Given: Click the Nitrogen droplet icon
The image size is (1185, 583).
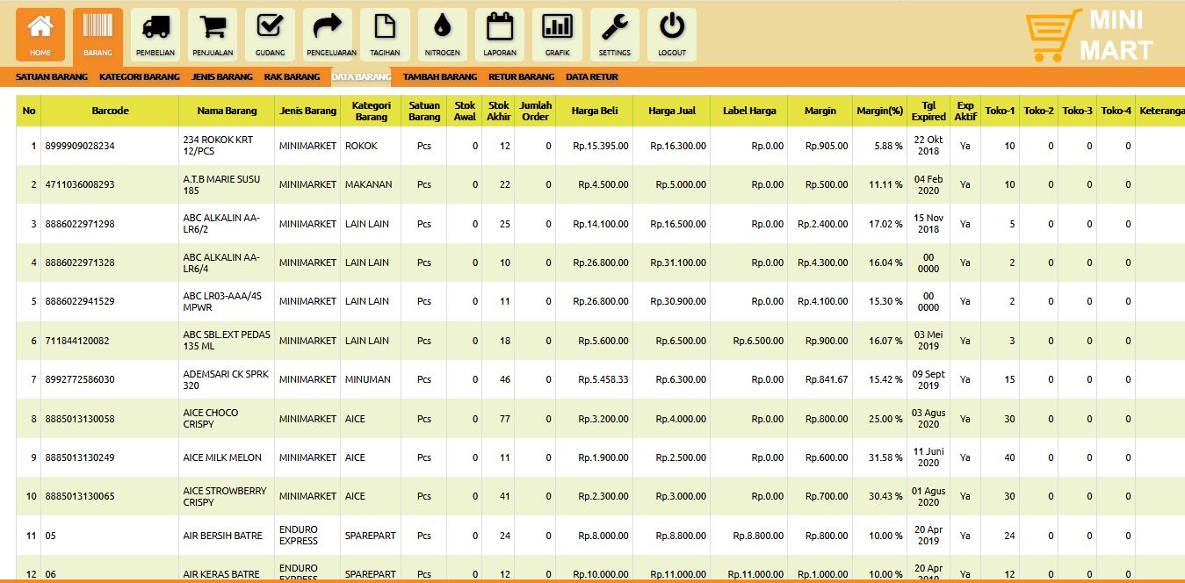Looking at the screenshot, I should 442,28.
